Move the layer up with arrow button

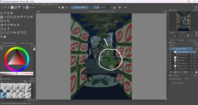[182, 72]
